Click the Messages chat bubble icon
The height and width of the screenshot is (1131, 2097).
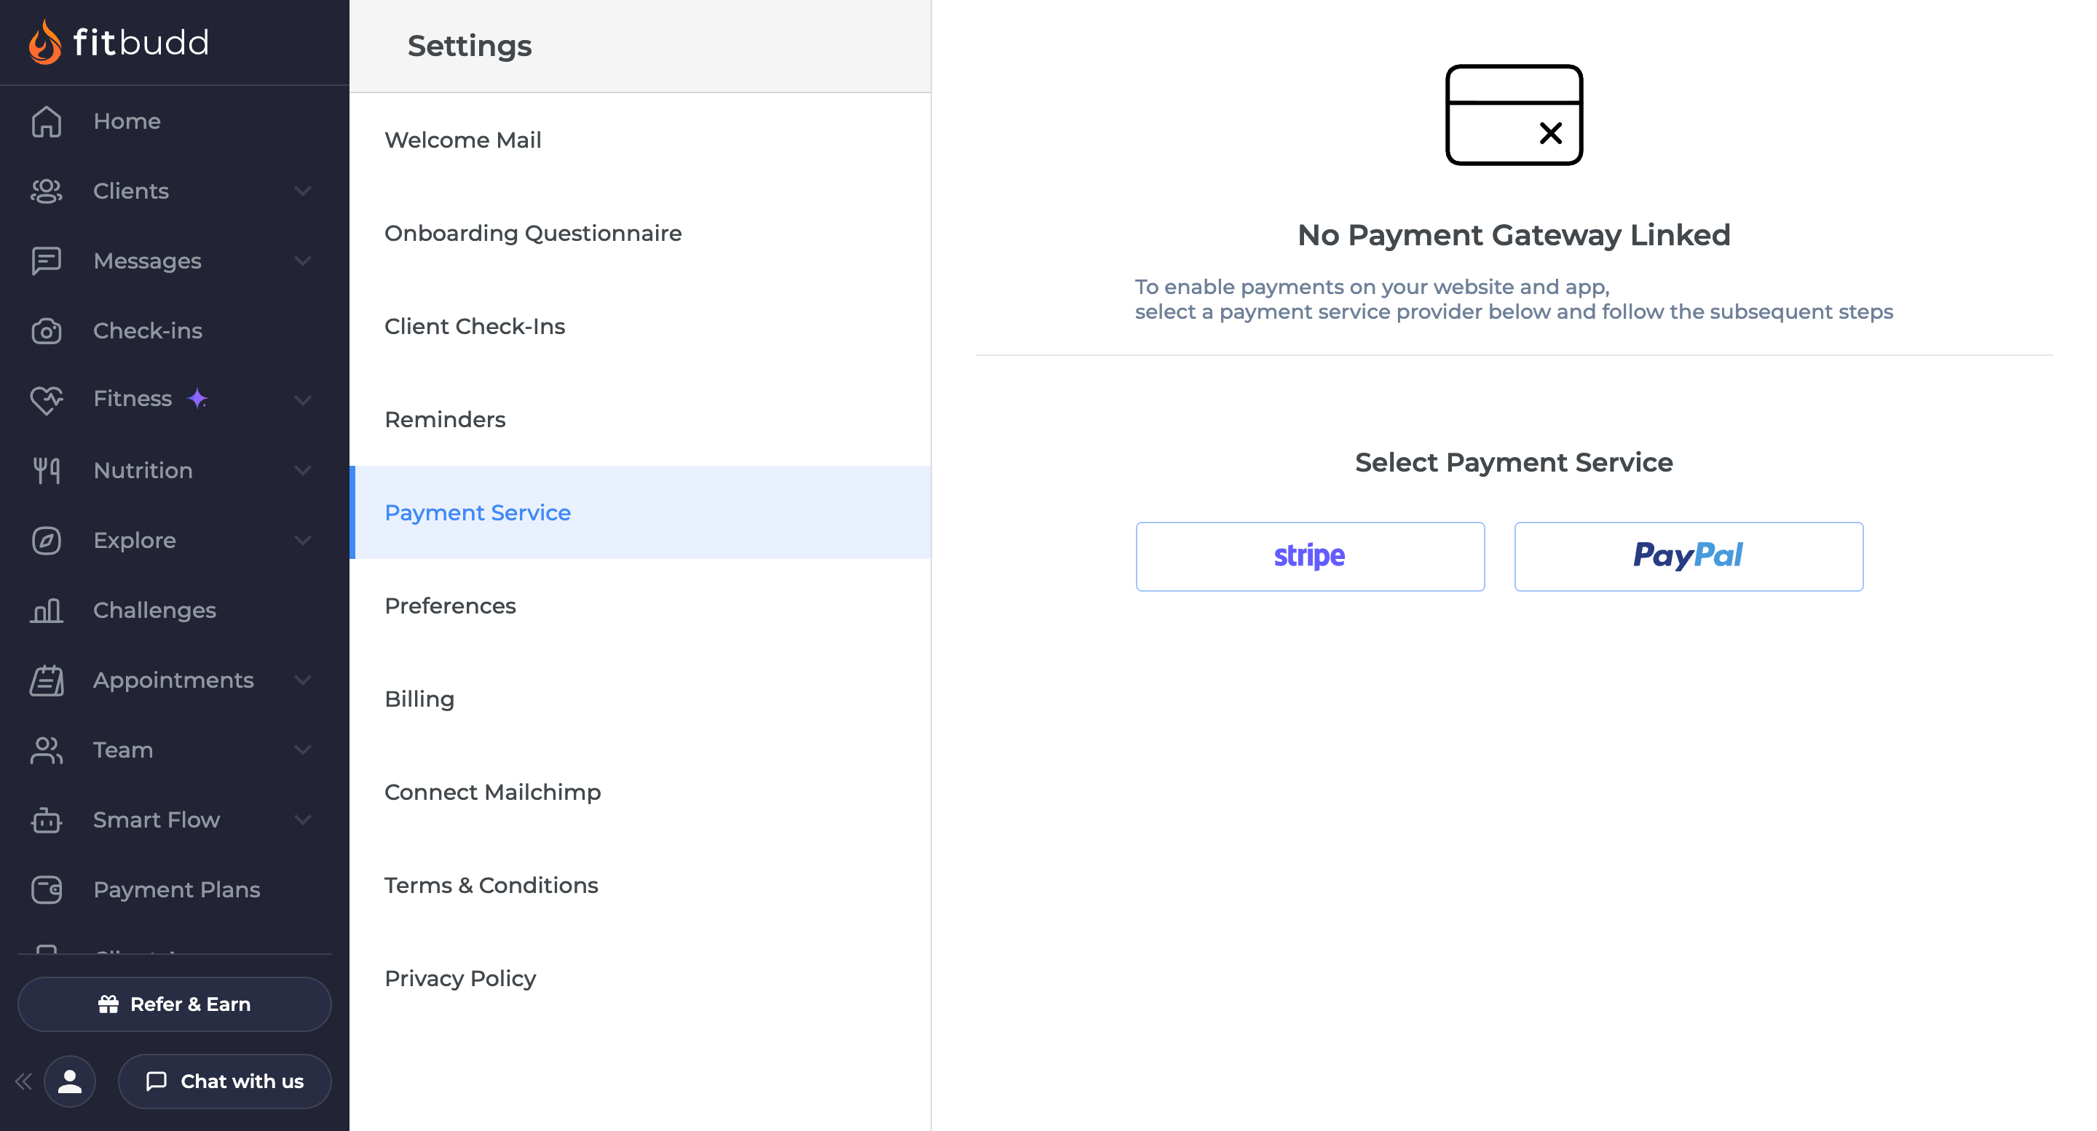pos(47,261)
